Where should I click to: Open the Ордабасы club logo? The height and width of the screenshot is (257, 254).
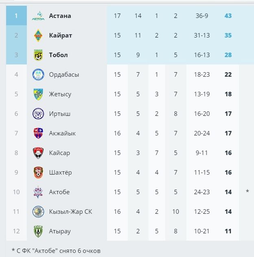38,75
